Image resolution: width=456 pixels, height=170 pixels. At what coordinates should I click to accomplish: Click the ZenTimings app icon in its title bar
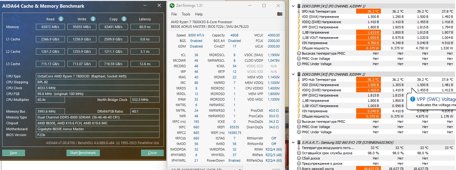click(173, 6)
